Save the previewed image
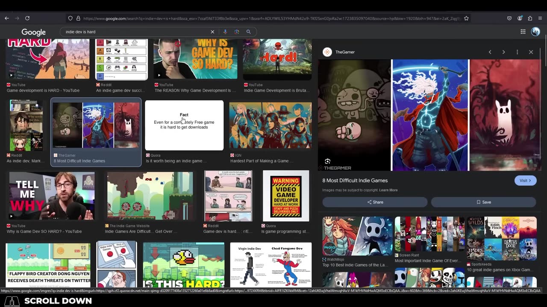This screenshot has height=307, width=547. pyautogui.click(x=483, y=202)
